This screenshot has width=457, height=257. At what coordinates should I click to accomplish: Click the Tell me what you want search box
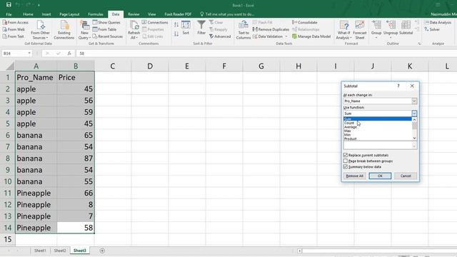[x=227, y=14]
